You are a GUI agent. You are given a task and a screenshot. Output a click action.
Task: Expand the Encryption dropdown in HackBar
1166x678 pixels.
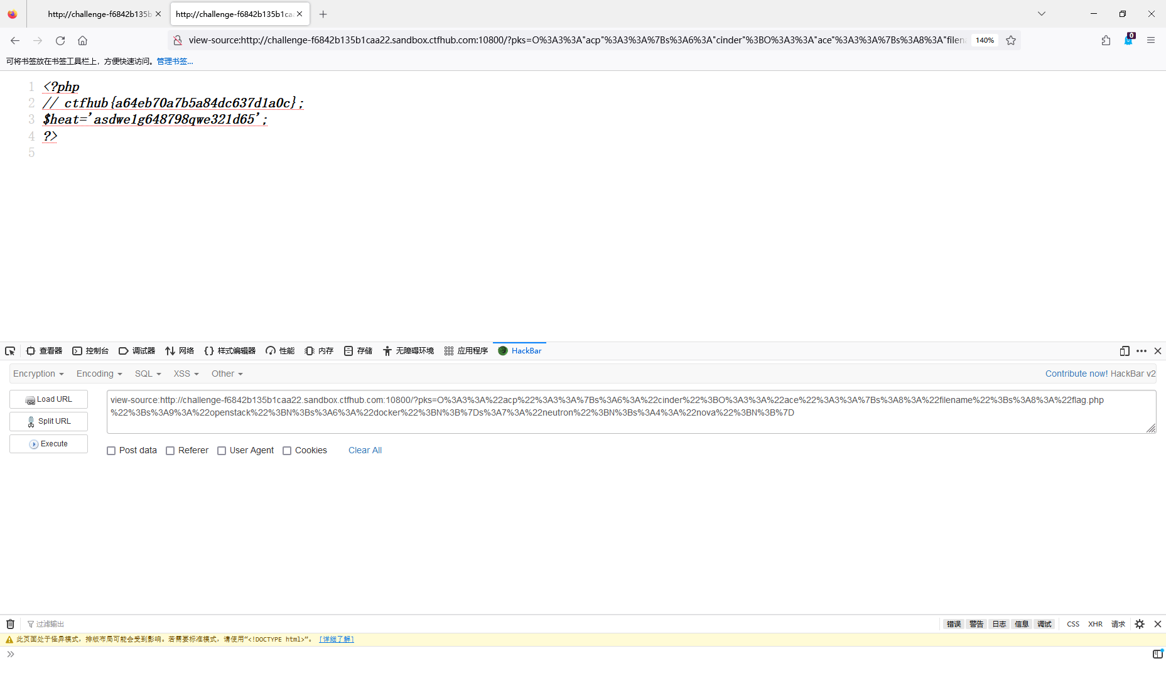point(38,374)
